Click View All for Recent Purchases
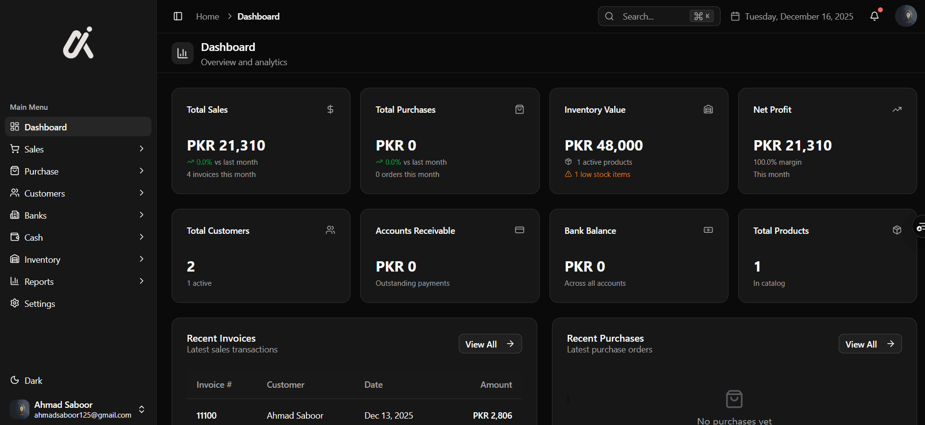925x425 pixels. click(870, 344)
